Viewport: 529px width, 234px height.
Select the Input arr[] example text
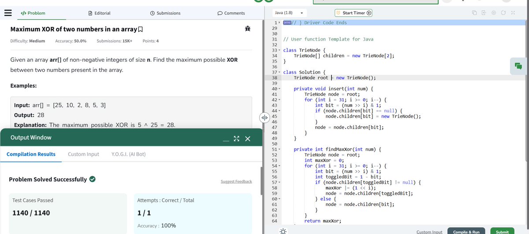(60, 106)
